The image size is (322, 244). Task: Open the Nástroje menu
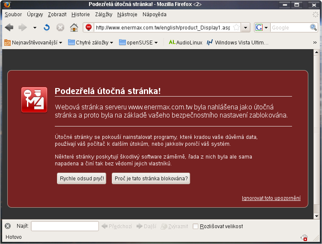coord(127,15)
